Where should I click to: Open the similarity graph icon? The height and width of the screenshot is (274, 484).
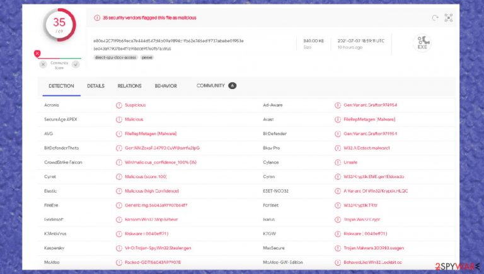(x=449, y=18)
